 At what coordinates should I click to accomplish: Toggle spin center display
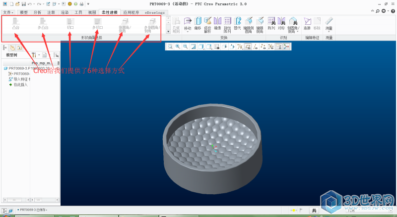coord(286,46)
